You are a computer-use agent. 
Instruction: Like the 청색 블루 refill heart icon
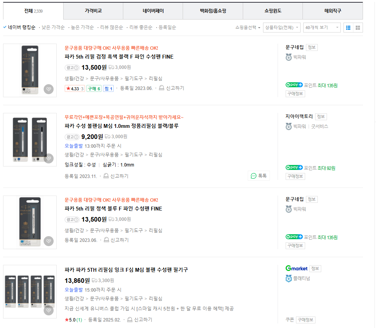tap(49, 241)
